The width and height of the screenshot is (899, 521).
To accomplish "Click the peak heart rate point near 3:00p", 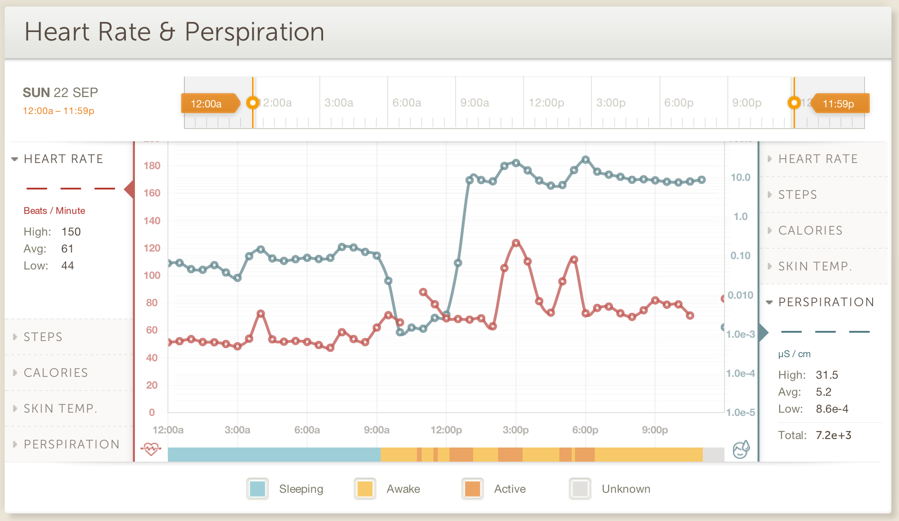I will [x=516, y=243].
